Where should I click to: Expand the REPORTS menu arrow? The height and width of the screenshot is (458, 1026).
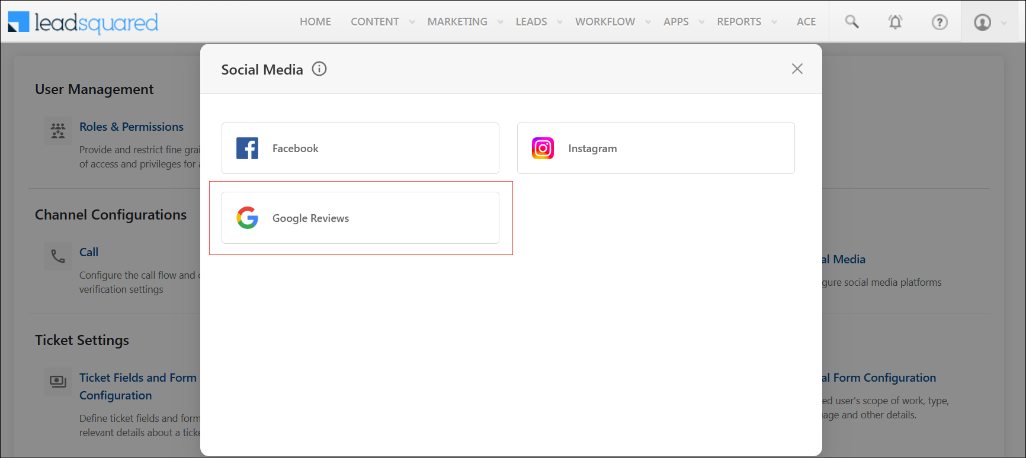[774, 22]
